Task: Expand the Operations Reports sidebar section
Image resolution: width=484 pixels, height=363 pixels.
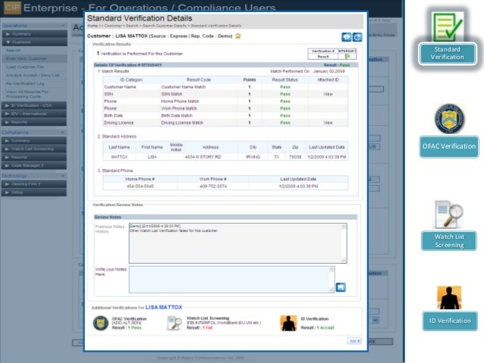Action: click(34, 122)
